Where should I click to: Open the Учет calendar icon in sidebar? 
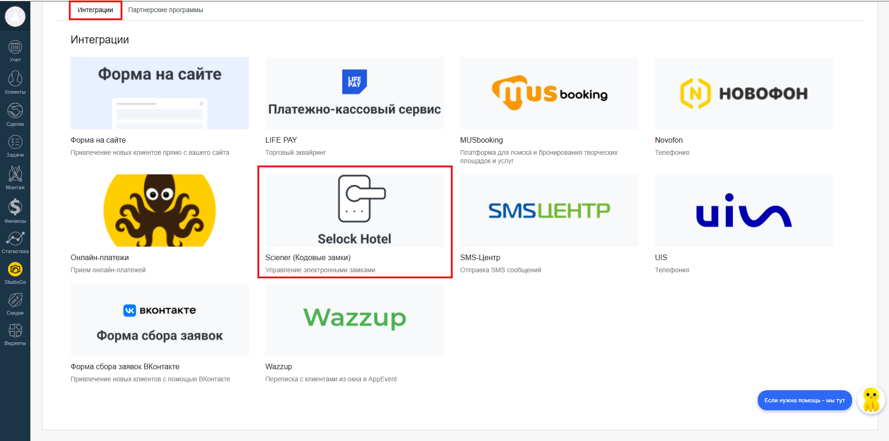pos(15,48)
